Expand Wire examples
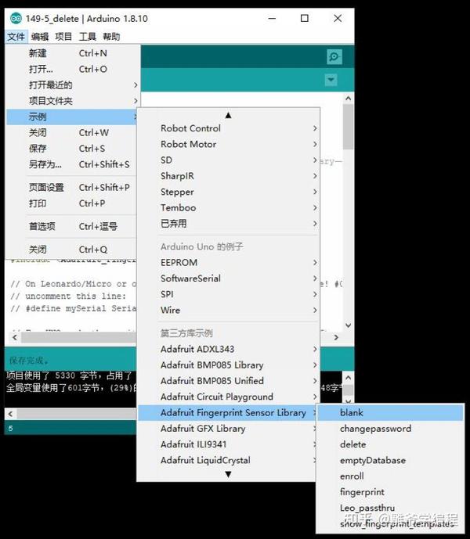The image size is (470, 539). tap(229, 310)
